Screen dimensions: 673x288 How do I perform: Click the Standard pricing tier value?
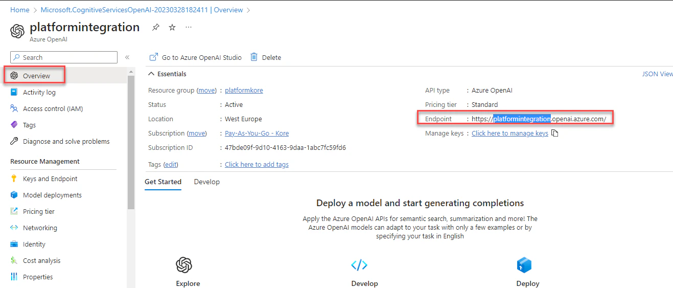pos(484,104)
